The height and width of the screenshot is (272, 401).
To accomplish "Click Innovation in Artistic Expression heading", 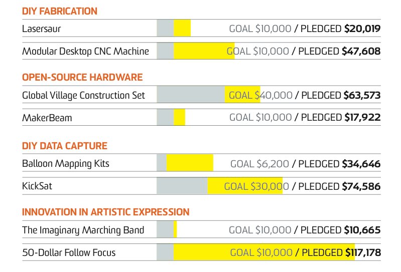I will tap(105, 212).
